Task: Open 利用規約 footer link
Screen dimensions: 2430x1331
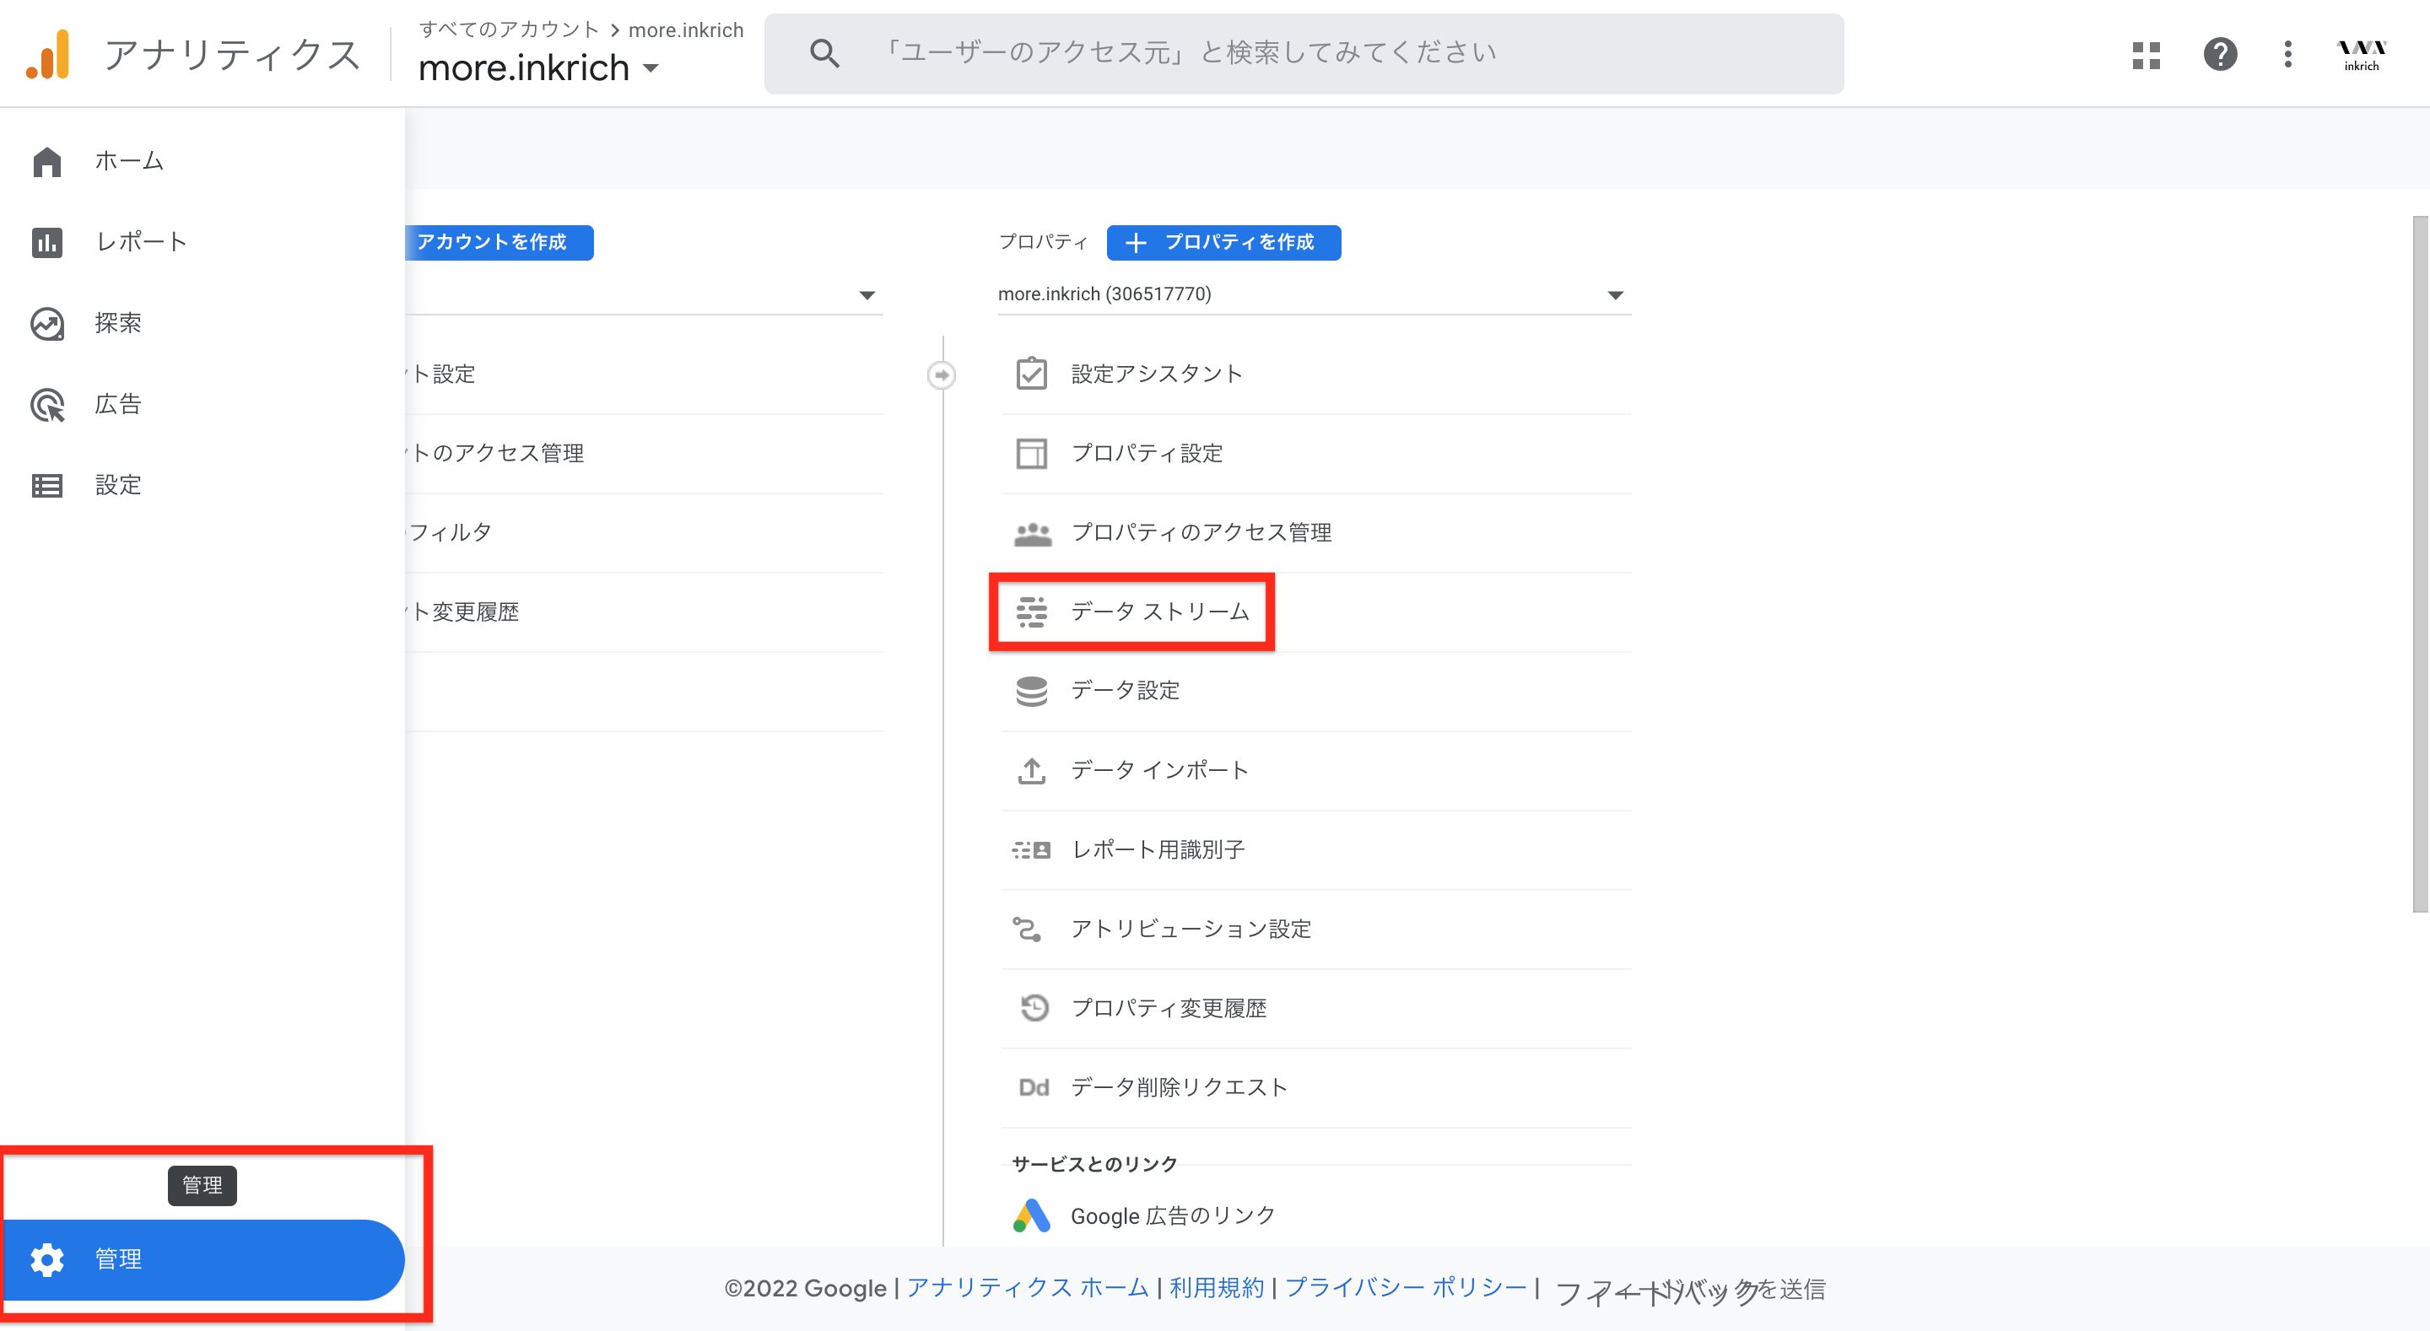Action: [x=1216, y=1288]
